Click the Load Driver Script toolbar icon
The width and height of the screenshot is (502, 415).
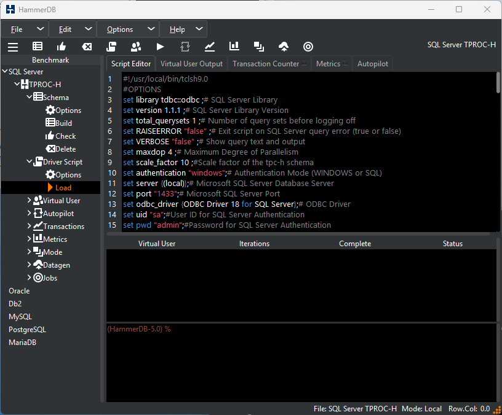click(111, 47)
